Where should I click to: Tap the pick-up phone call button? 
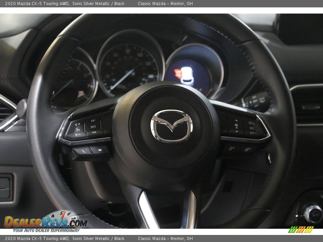[83, 152]
